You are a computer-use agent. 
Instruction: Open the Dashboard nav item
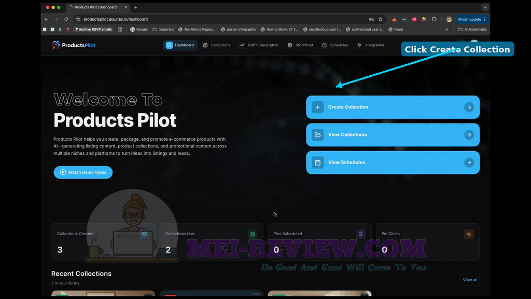coord(180,45)
